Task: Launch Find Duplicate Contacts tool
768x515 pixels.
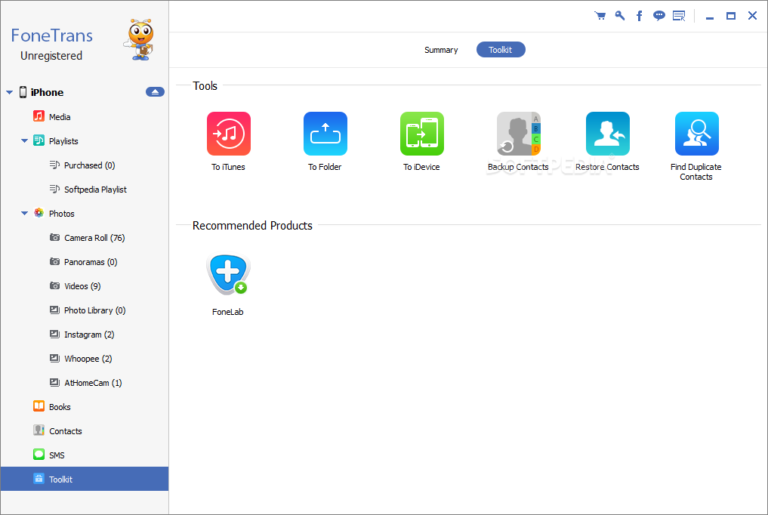Action: pyautogui.click(x=696, y=134)
